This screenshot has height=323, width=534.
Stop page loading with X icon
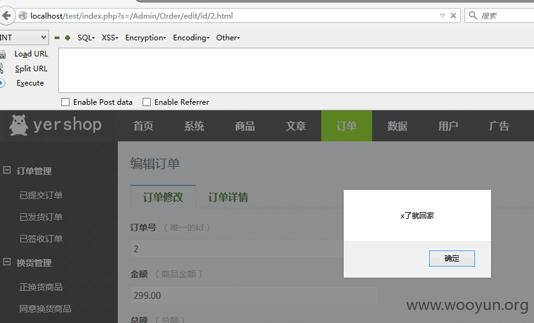(x=453, y=15)
